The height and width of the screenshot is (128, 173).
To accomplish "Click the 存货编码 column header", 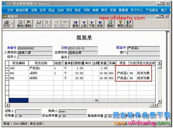I will (19, 63).
